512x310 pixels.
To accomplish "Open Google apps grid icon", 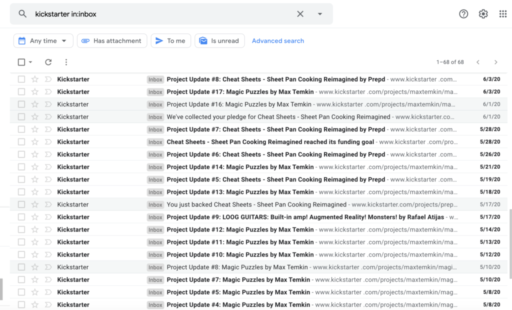I will coord(503,13).
